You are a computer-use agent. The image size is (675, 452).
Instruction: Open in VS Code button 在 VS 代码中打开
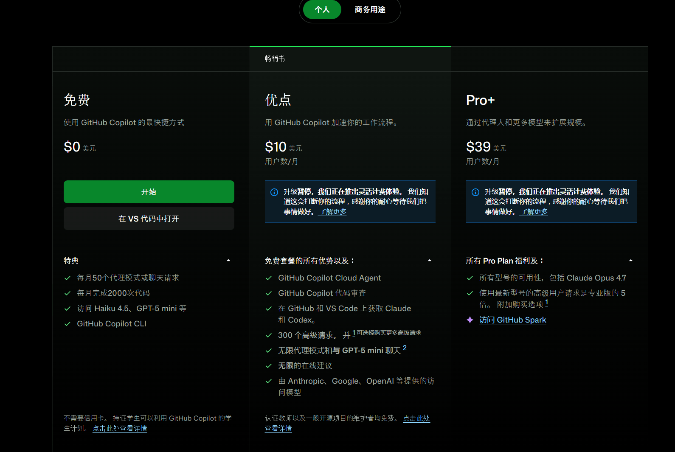click(149, 219)
